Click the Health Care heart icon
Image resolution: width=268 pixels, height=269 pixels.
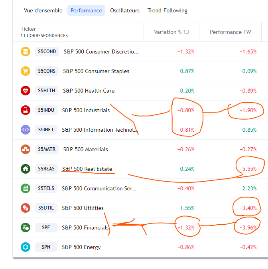click(26, 91)
